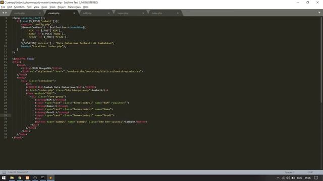Click the input name Prodi line
Viewport: 323px width, 181px height.
[75, 115]
